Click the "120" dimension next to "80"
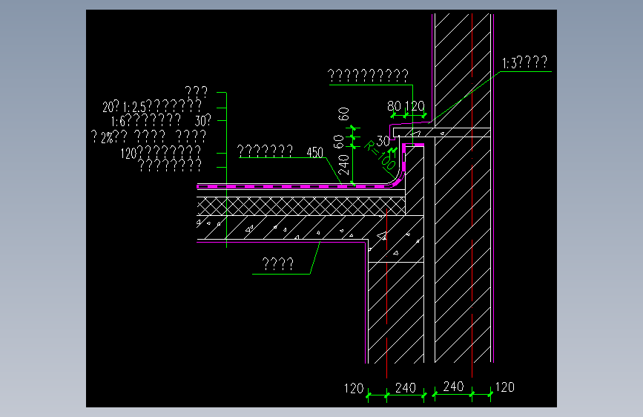This screenshot has height=417, width=643. (415, 107)
